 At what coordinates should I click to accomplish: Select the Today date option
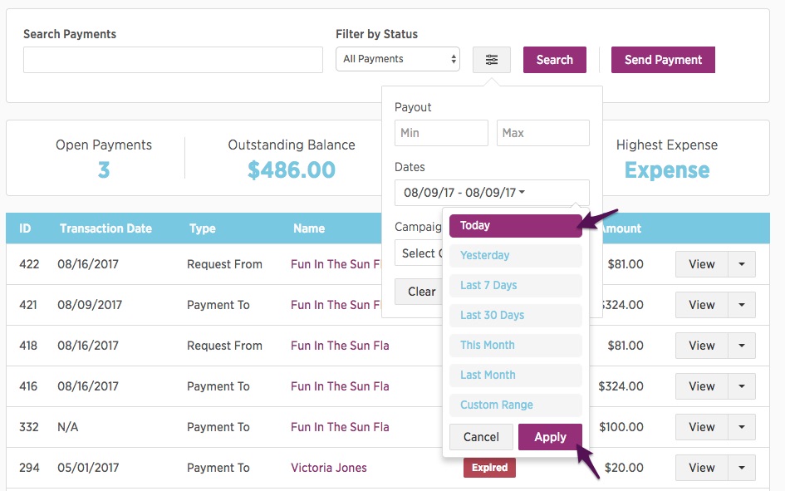pos(516,226)
